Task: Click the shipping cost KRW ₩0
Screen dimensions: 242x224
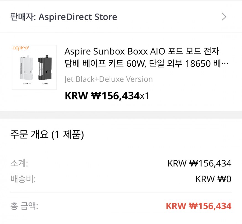Action: point(213,179)
